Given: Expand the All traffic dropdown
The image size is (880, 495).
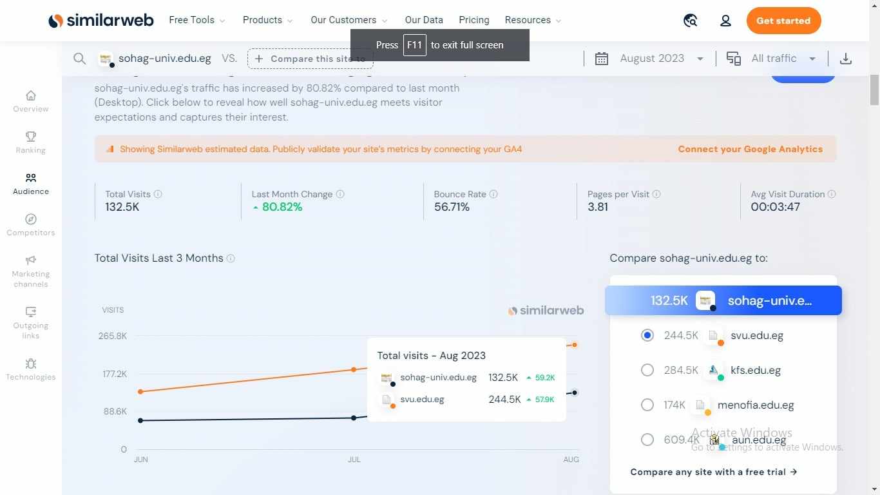Looking at the screenshot, I should [x=773, y=59].
